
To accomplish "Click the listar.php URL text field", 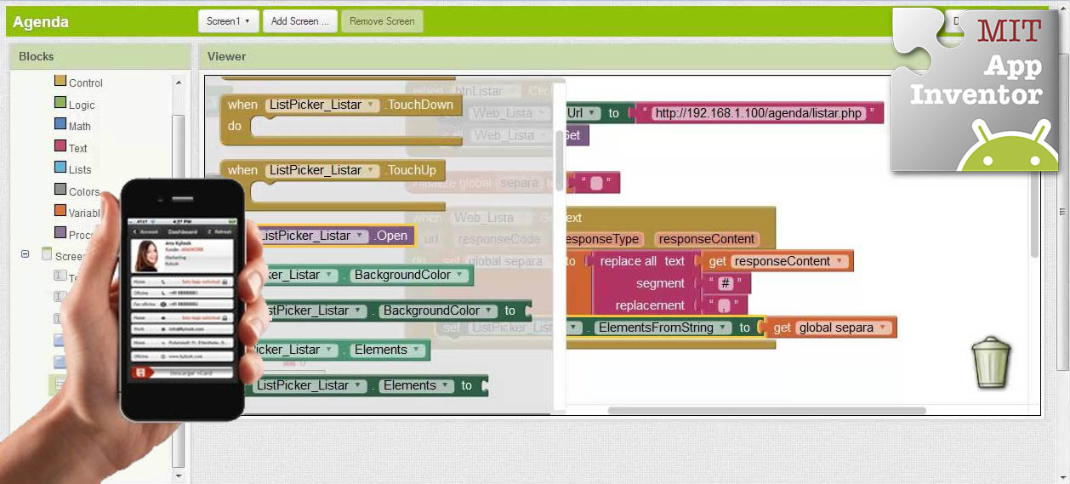I will (x=759, y=113).
